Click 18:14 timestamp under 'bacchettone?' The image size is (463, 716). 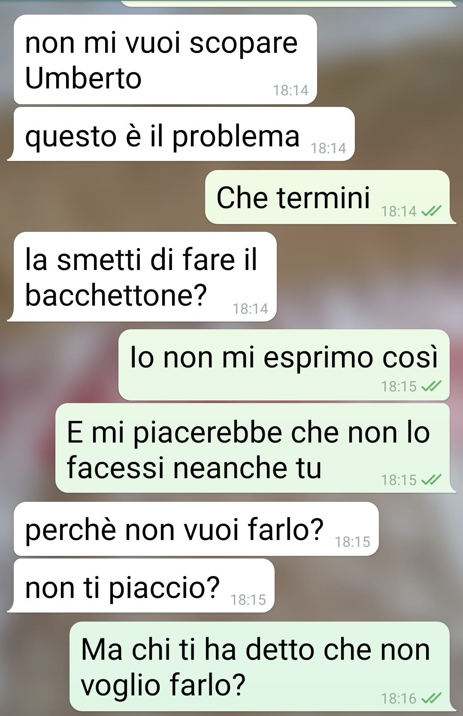(x=250, y=308)
